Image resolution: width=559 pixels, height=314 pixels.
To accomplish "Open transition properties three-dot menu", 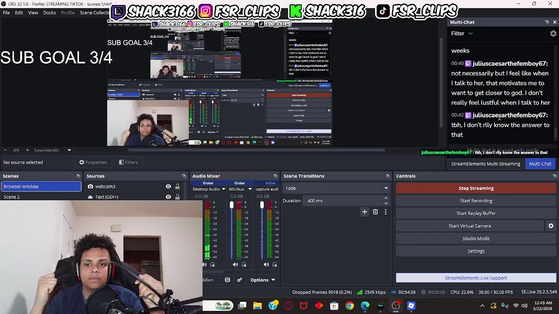I will pyautogui.click(x=386, y=212).
